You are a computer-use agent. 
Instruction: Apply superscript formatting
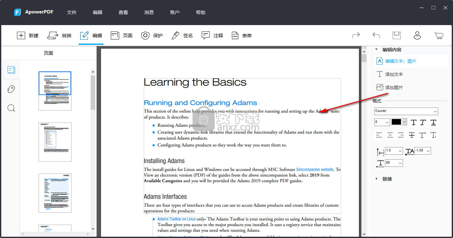point(422,135)
